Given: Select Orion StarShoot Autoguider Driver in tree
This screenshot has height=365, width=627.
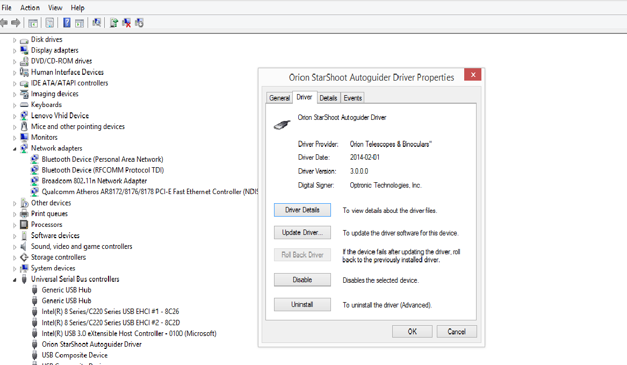Looking at the screenshot, I should point(91,344).
